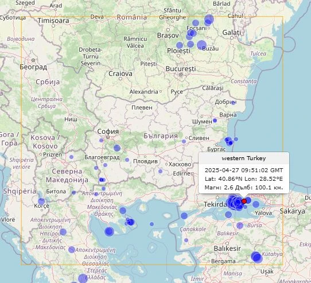Viewport: 311px width, 283px height.
Task: Open the large marker south of София
Action: (117, 148)
